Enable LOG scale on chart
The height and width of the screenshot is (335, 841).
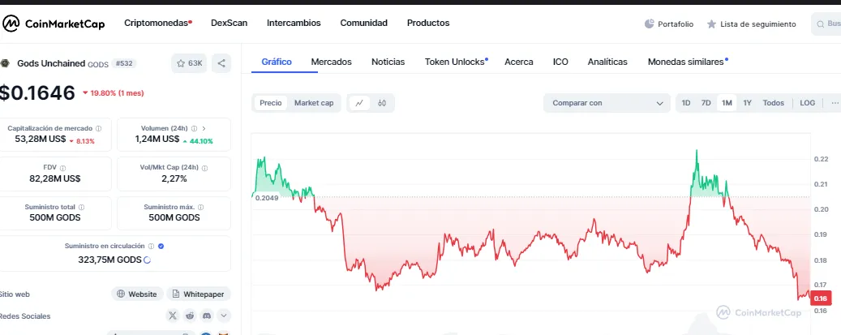[807, 103]
